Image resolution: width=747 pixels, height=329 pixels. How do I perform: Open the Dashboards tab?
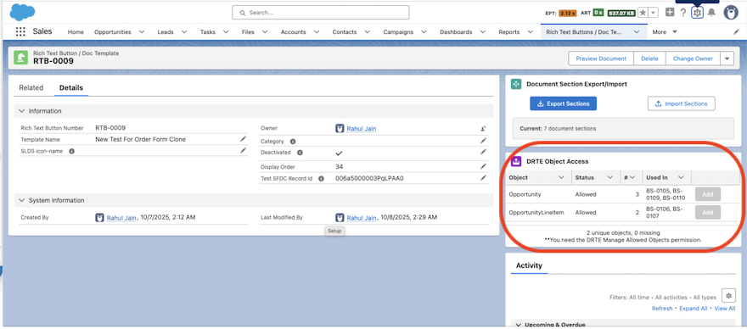click(456, 32)
